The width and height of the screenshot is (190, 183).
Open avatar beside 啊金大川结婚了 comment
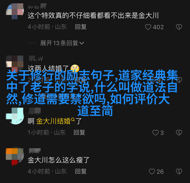(15, 116)
